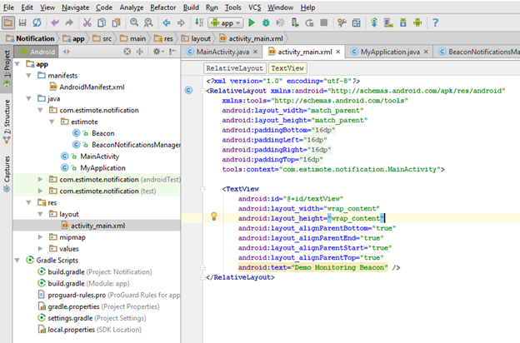Image resolution: width=520 pixels, height=343 pixels.
Task: Open the Android project view dropdown
Action: (x=37, y=52)
